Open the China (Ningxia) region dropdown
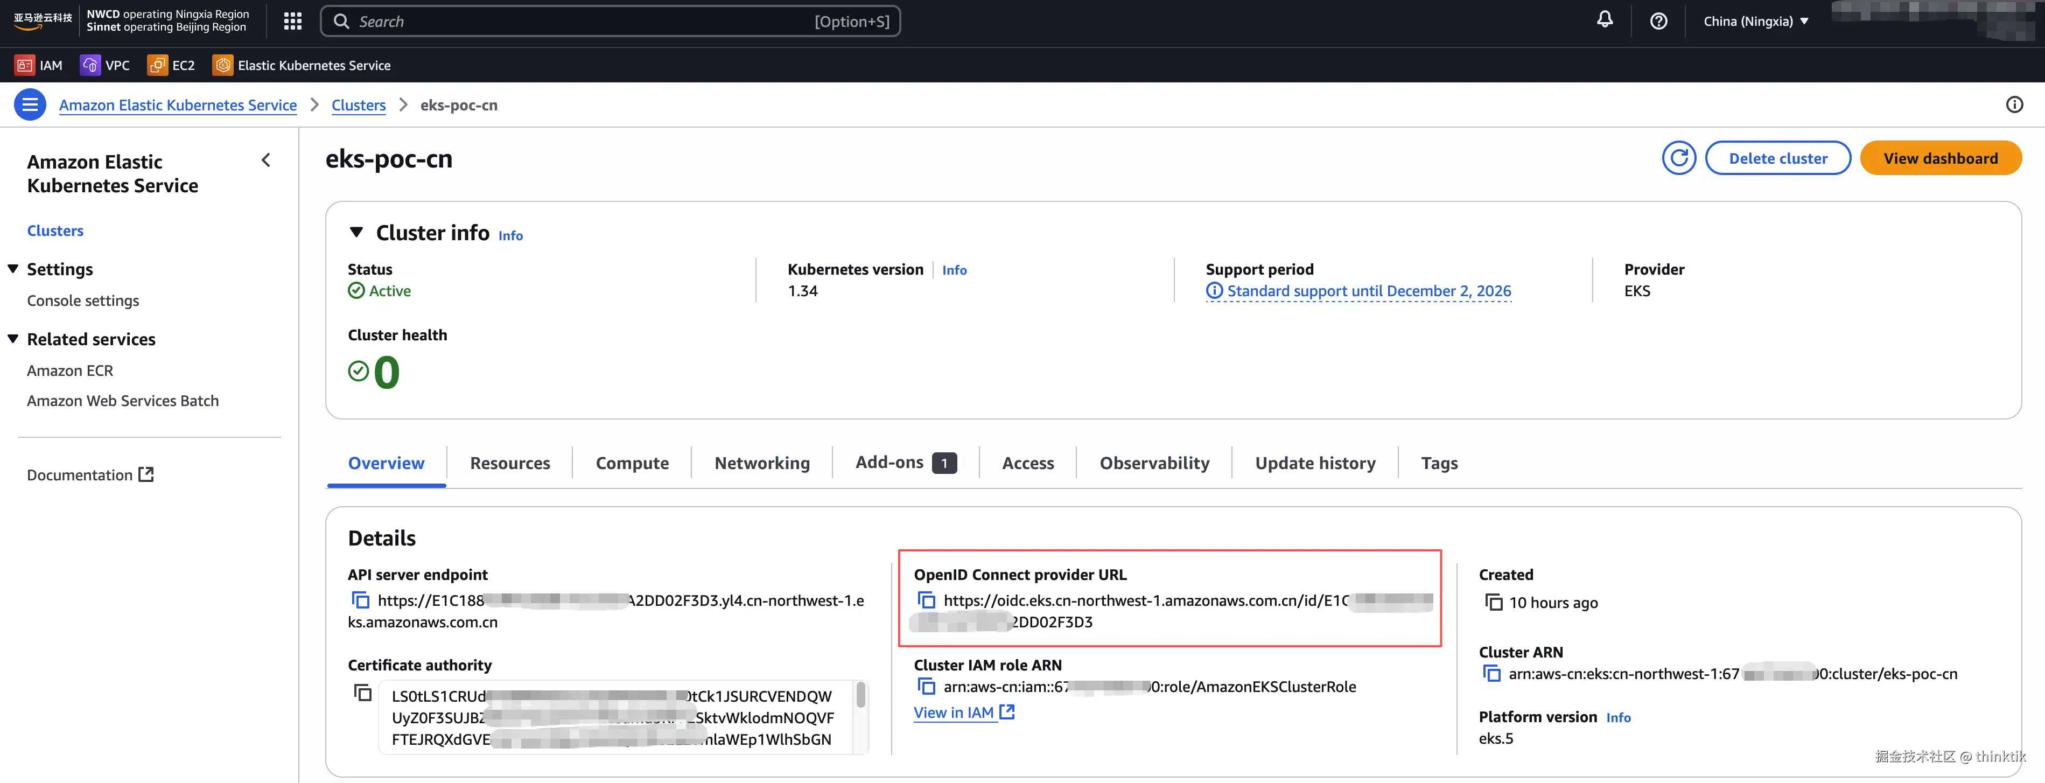The height and width of the screenshot is (783, 2045). (1755, 22)
